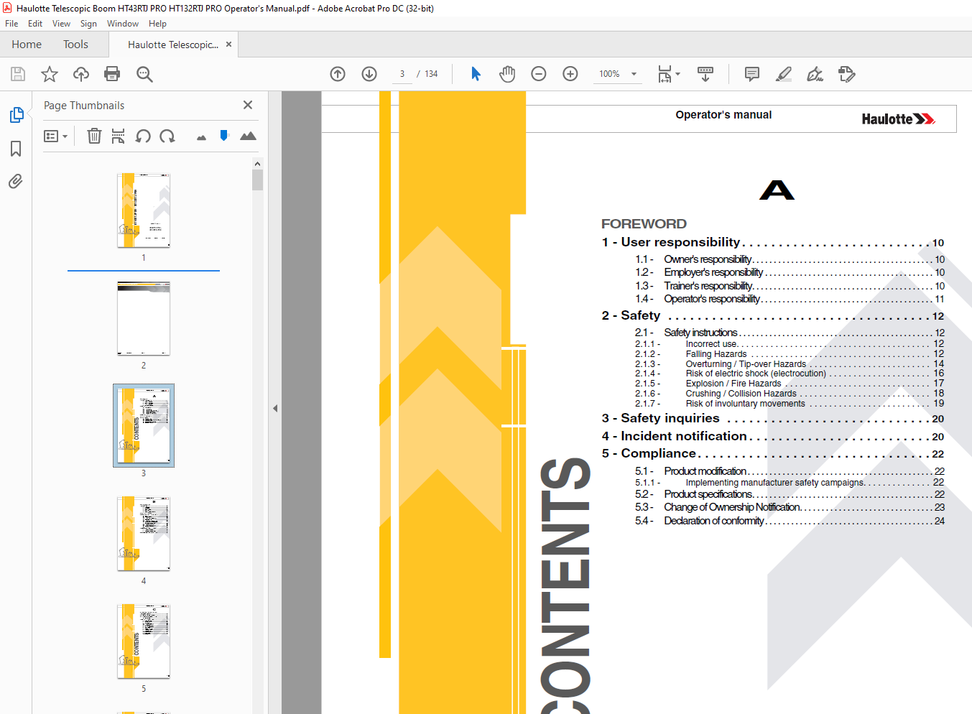Switch to the Tools tab

[75, 45]
